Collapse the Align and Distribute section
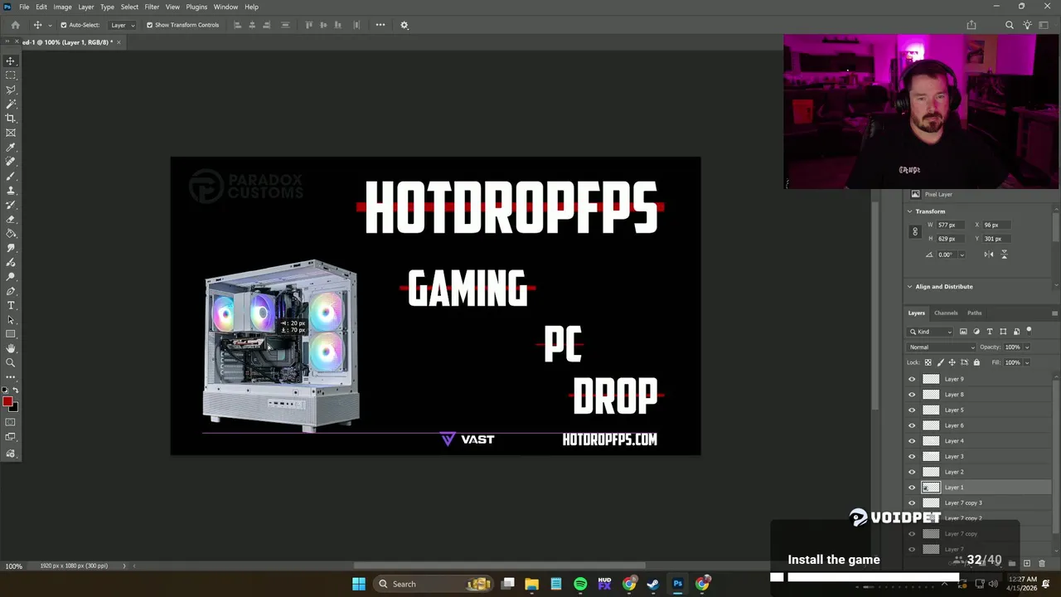Screen dimensions: 1061x597 click(910, 287)
